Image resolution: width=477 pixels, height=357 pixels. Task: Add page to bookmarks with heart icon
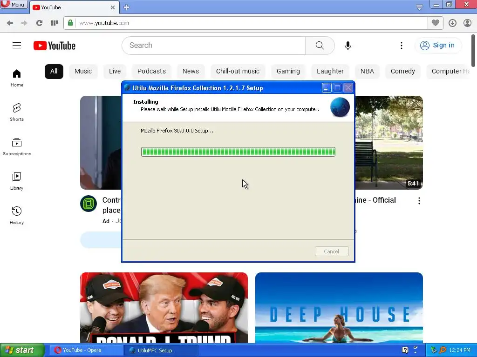pyautogui.click(x=436, y=23)
